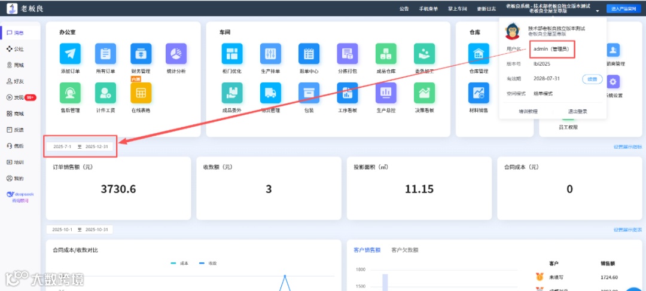
Task: Select 公社 in the left sidebar
Action: click(15, 49)
